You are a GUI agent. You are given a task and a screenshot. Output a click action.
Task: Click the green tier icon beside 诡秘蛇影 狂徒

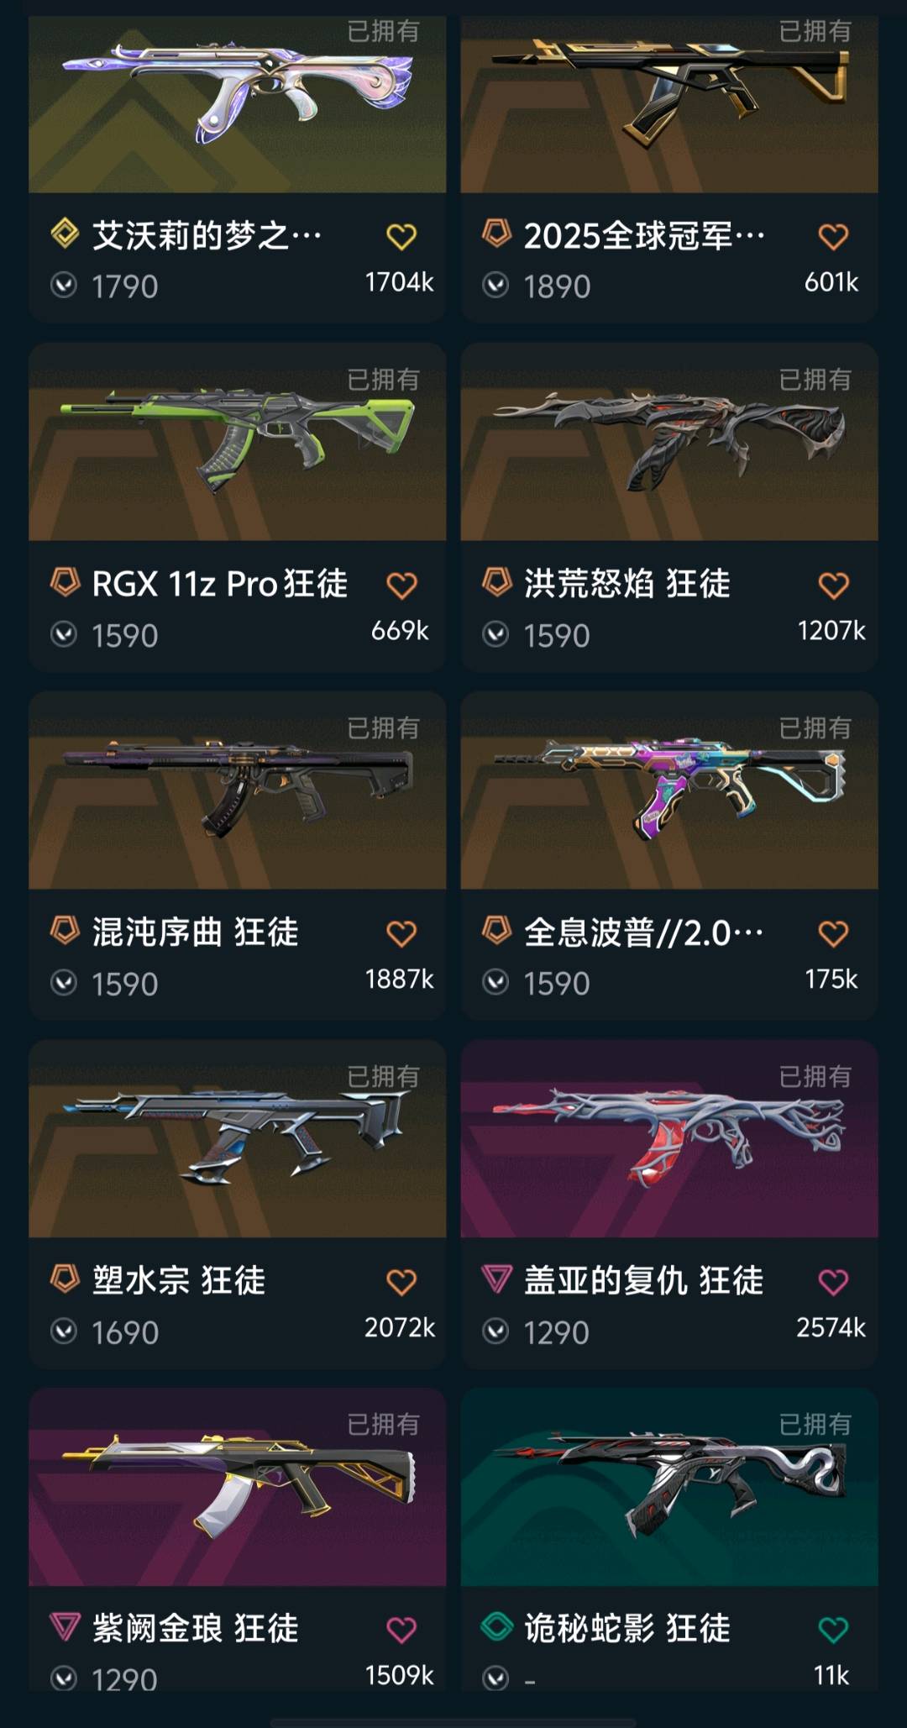(496, 1627)
